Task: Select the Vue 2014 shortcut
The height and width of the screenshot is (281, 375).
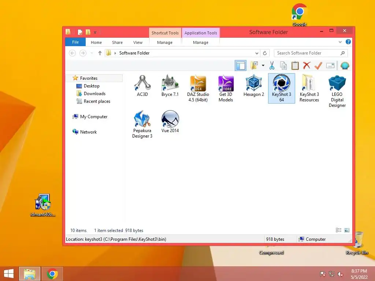Action: tap(170, 121)
